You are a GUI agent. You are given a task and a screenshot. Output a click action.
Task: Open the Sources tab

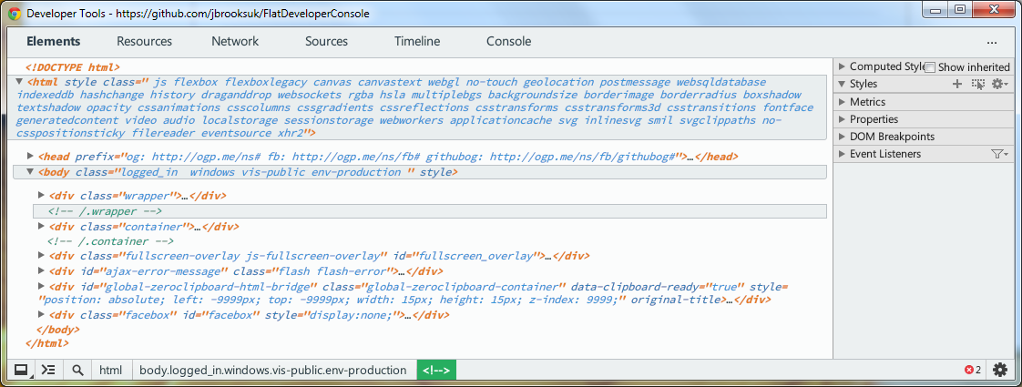click(326, 42)
